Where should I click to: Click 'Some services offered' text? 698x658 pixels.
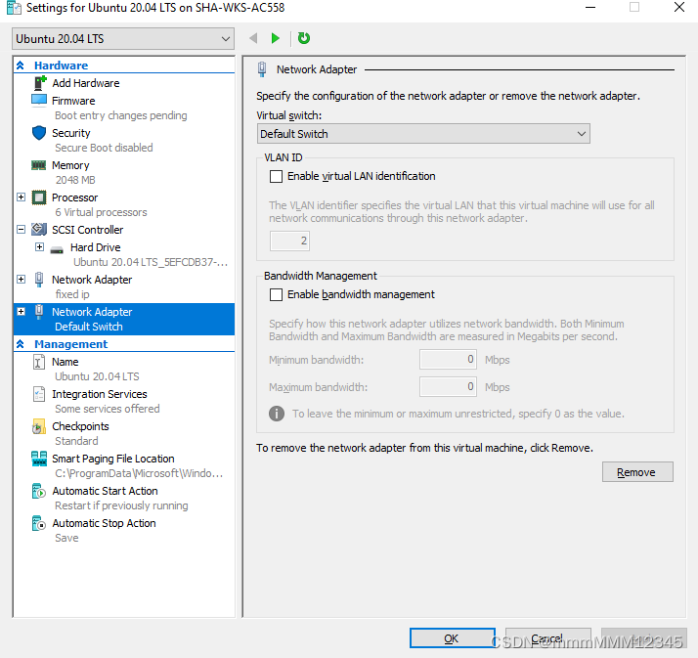point(107,409)
